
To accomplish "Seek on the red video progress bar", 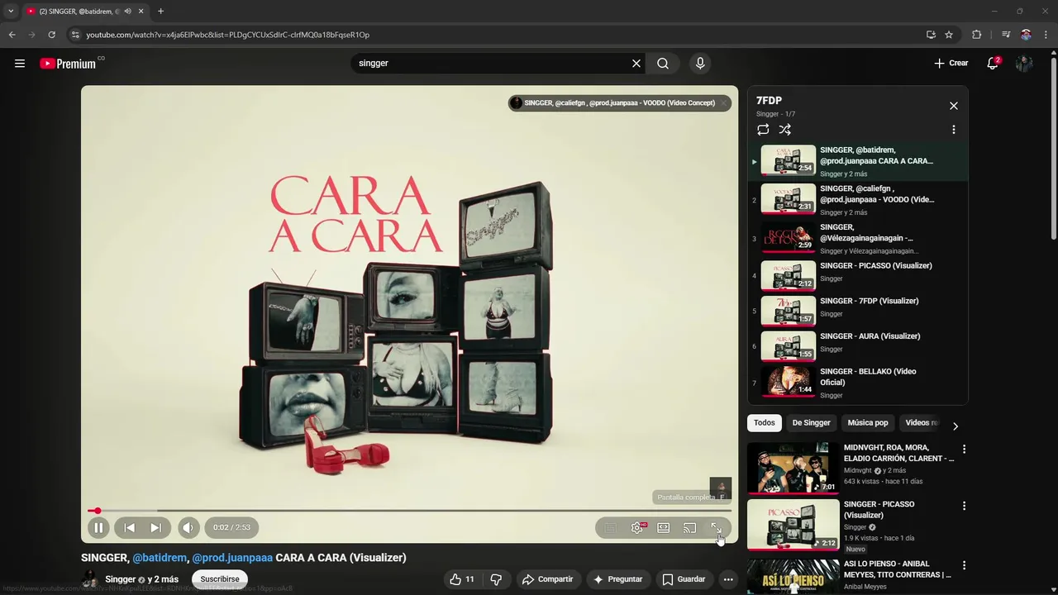I will (x=410, y=511).
